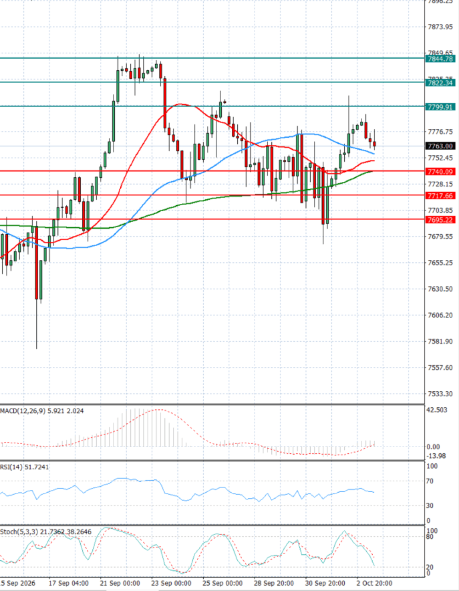Click the 7679.55 price axis value
The width and height of the screenshot is (459, 591).
point(440,236)
